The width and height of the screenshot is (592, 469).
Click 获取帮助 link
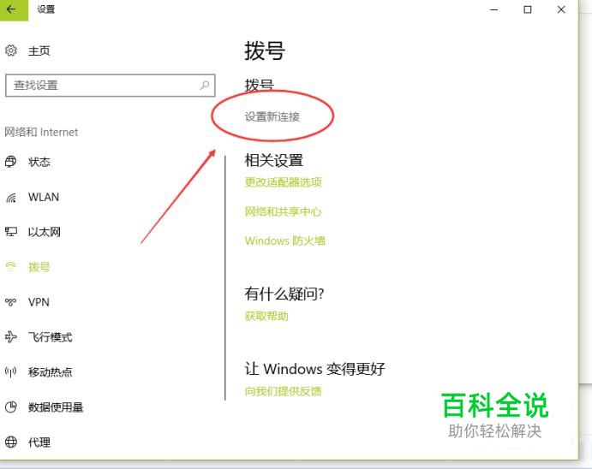(266, 316)
